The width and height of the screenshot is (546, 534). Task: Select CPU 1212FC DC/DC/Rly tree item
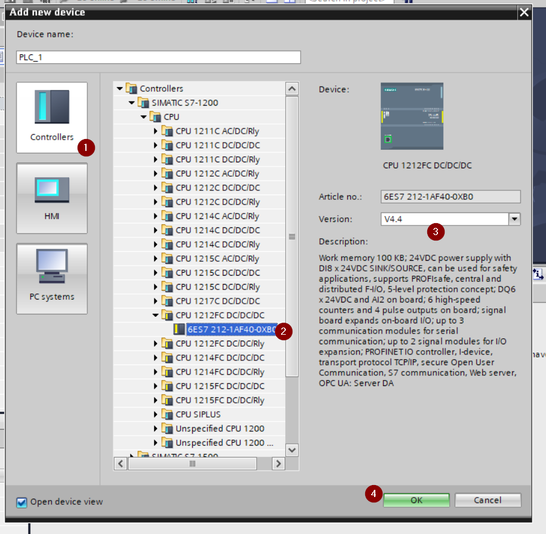[x=220, y=344]
